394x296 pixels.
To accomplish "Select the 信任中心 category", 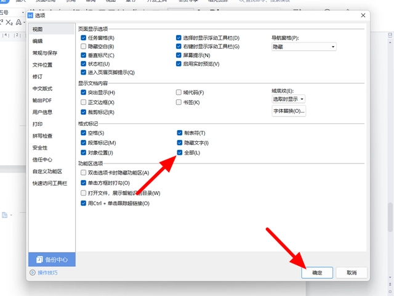I will (52, 160).
